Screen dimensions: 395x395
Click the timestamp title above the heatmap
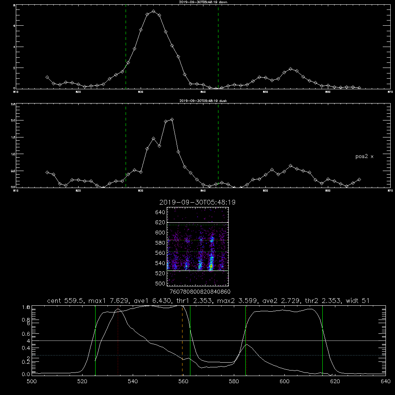197,202
